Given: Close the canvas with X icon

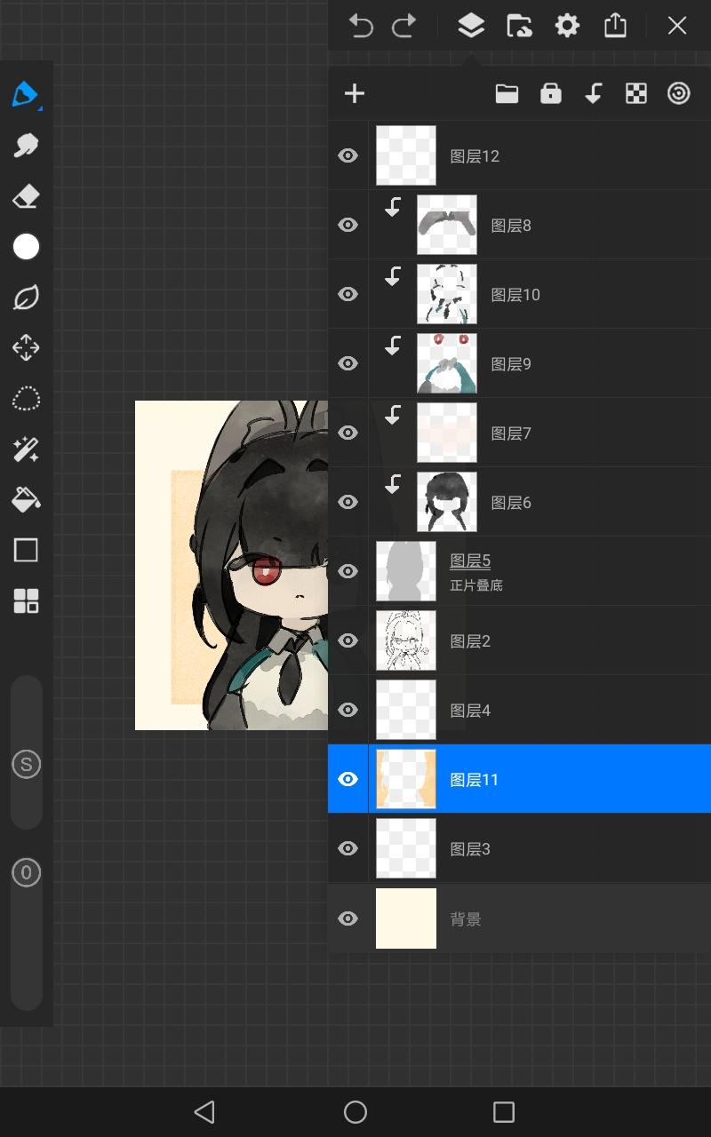Looking at the screenshot, I should point(677,26).
